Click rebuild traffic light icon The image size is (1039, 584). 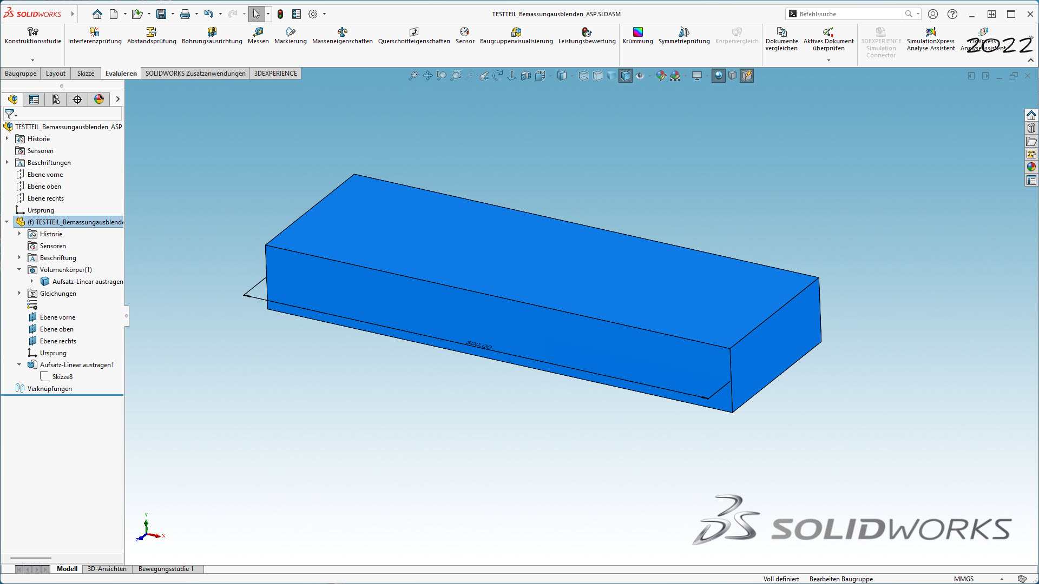click(x=280, y=14)
